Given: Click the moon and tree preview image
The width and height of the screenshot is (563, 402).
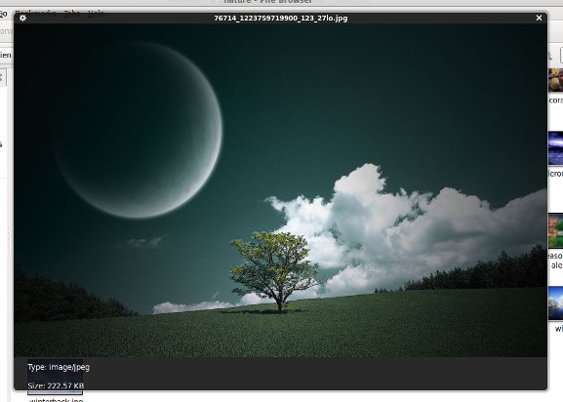Looking at the screenshot, I should point(280,190).
